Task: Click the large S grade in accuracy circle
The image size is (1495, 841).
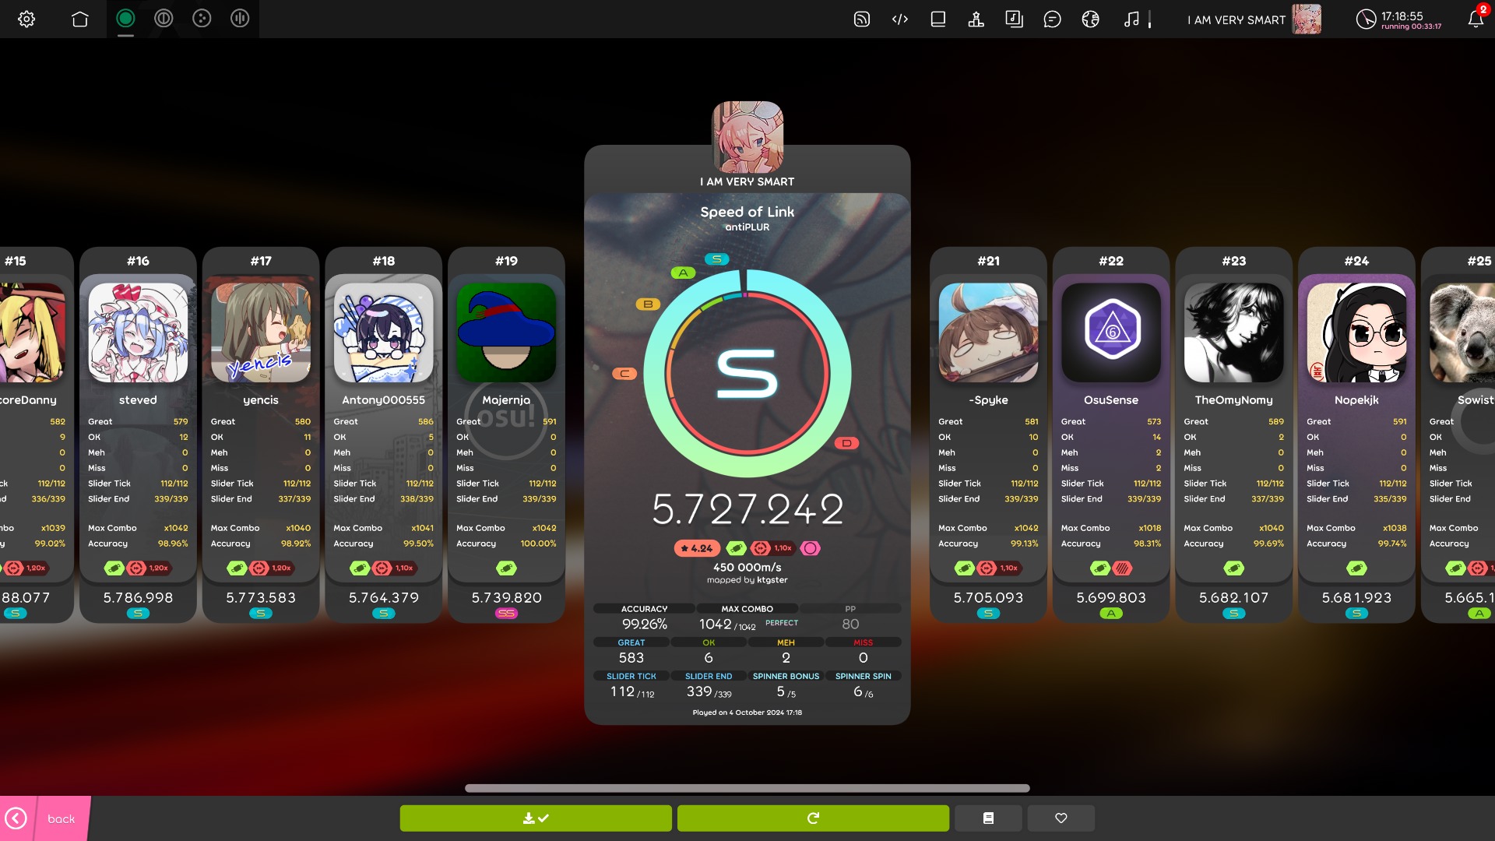Action: coord(747,373)
